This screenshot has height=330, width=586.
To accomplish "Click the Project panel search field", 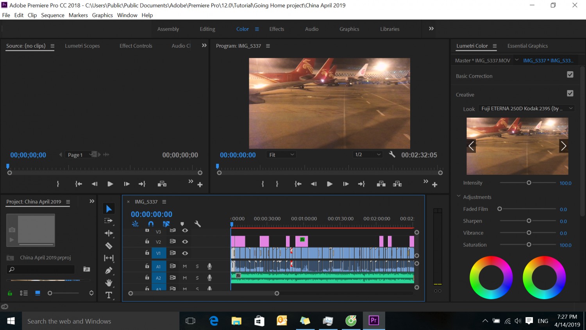I will click(x=41, y=269).
